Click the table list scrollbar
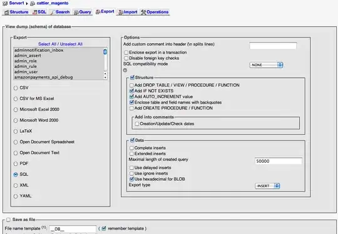The image size is (338, 234). (105, 64)
